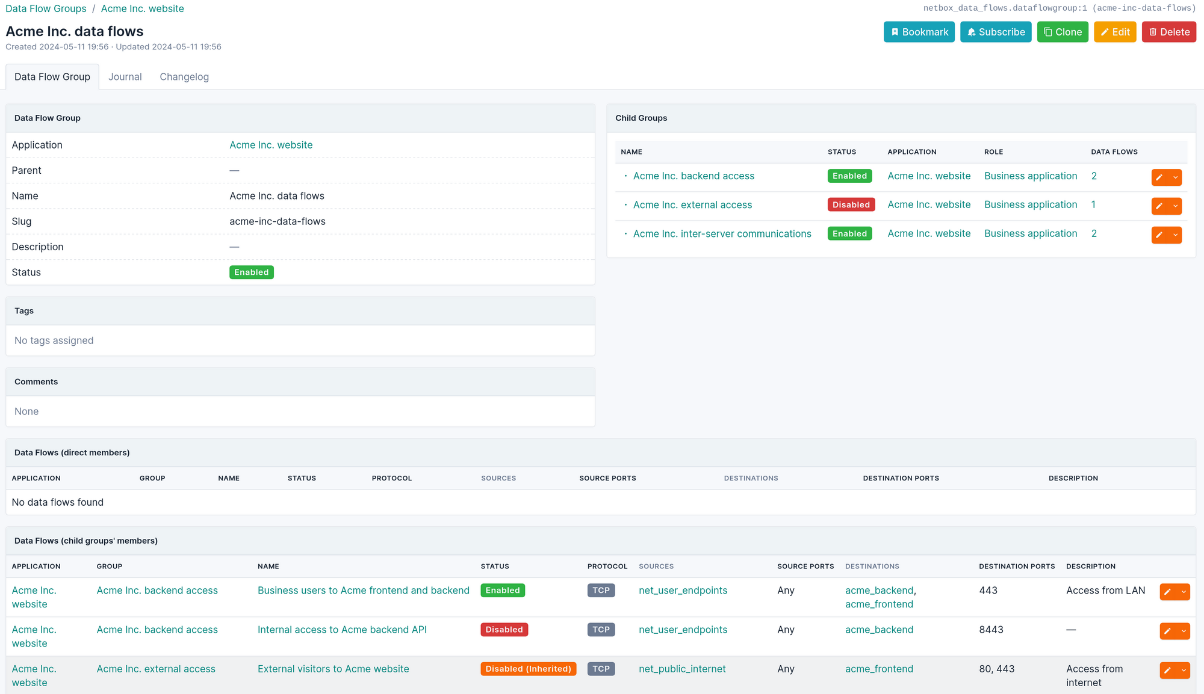Open Acme Inc. external access child group
Screen dimensions: 1204x694
[692, 205]
